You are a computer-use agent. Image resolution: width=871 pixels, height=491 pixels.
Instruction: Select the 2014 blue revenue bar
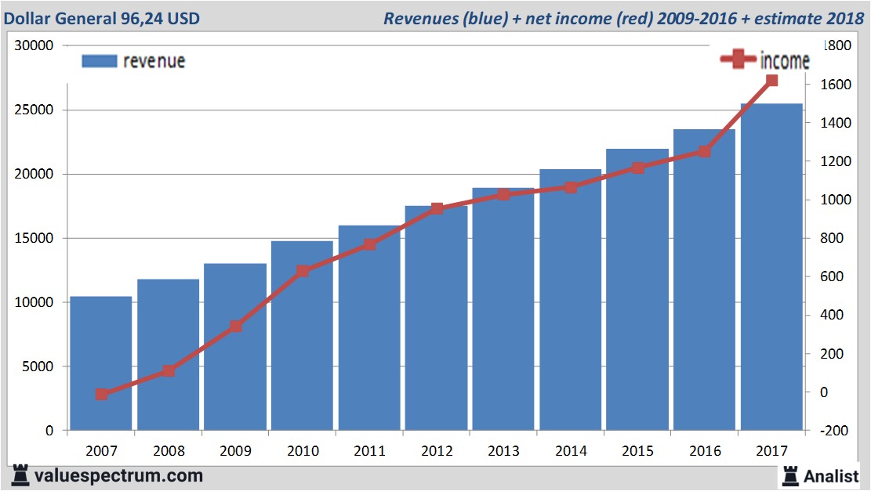tap(571, 300)
